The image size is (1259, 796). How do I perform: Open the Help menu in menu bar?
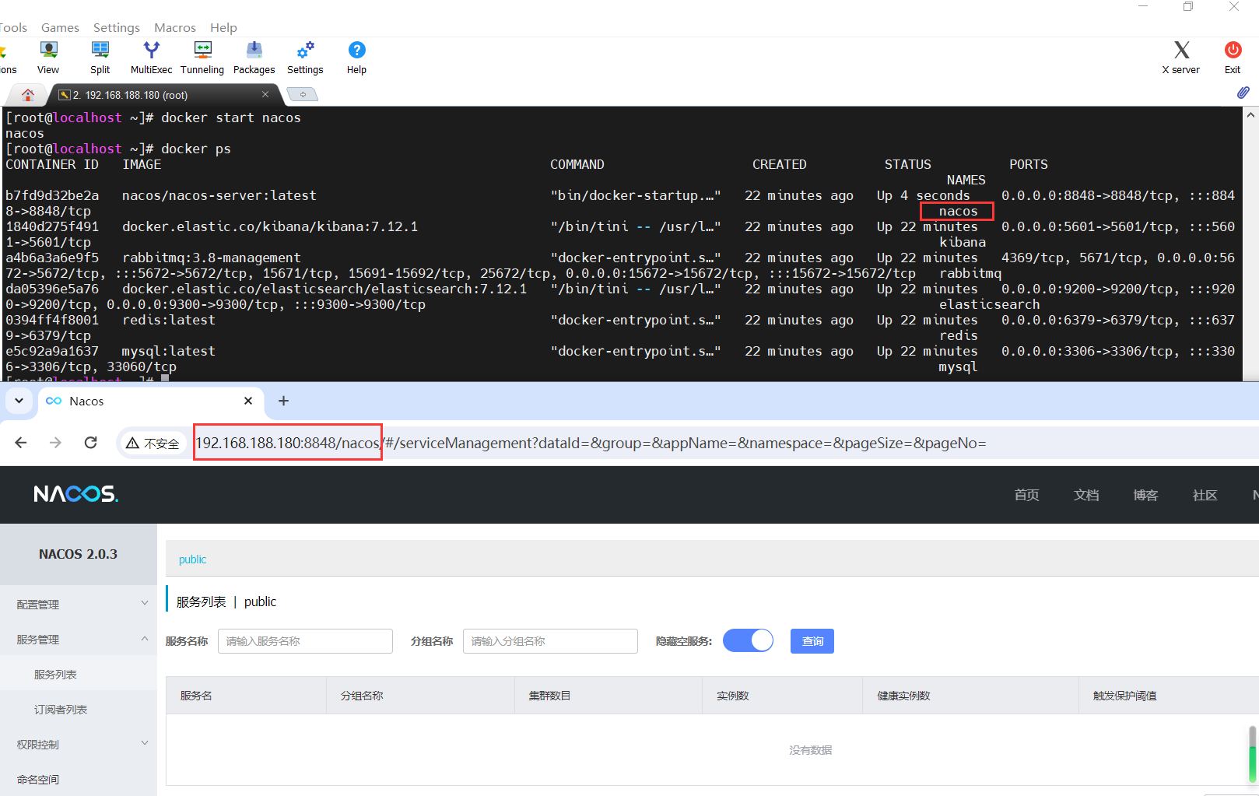pos(223,27)
